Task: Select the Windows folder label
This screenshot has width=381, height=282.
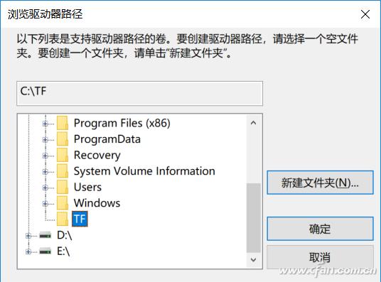Action: (x=97, y=203)
